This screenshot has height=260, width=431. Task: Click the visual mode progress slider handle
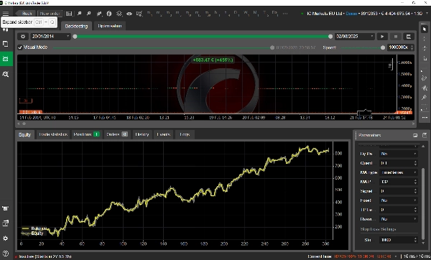272,47
